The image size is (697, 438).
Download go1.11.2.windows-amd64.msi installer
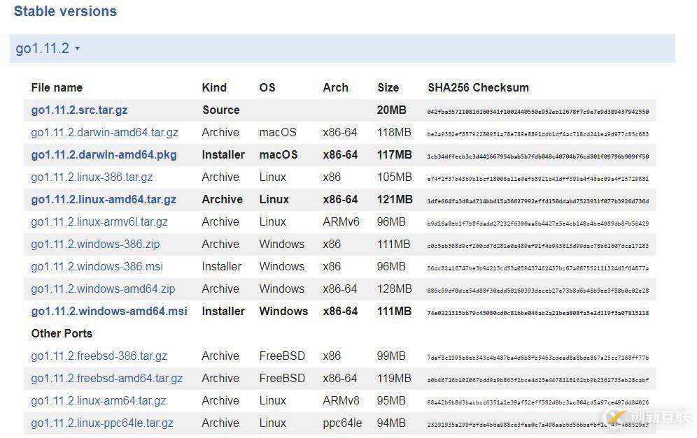(109, 312)
